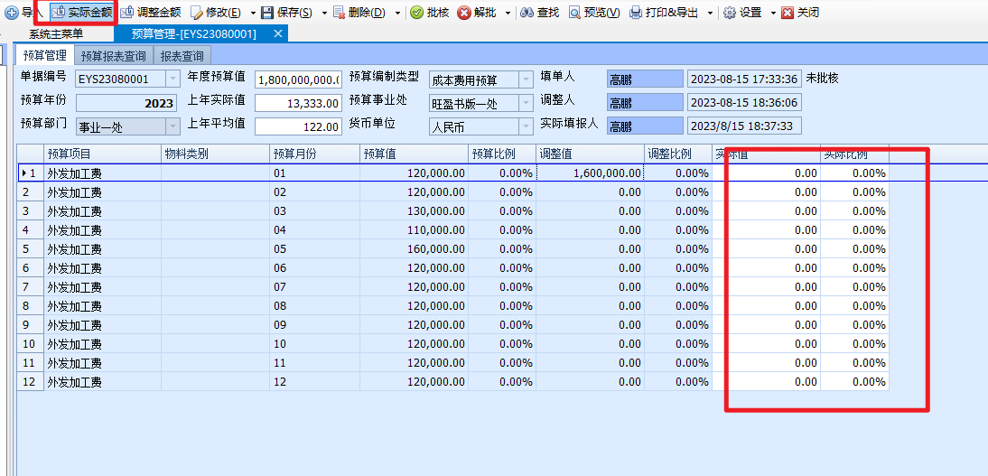The width and height of the screenshot is (988, 476).
Task: Open the dropdown arrow next to 保存(S)
Action: 324,13
